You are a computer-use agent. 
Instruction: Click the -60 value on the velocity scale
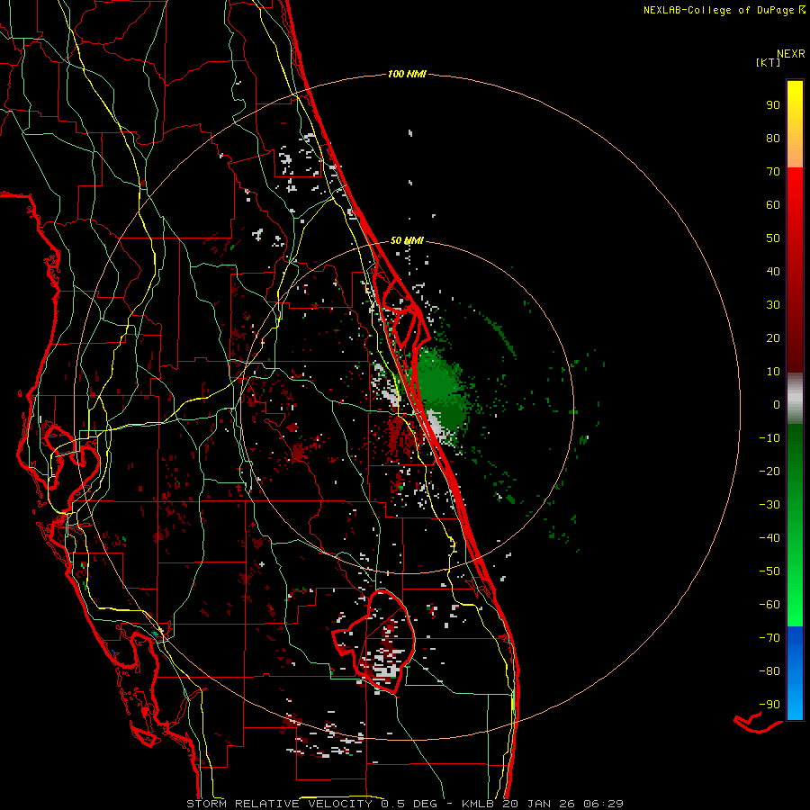[769, 605]
